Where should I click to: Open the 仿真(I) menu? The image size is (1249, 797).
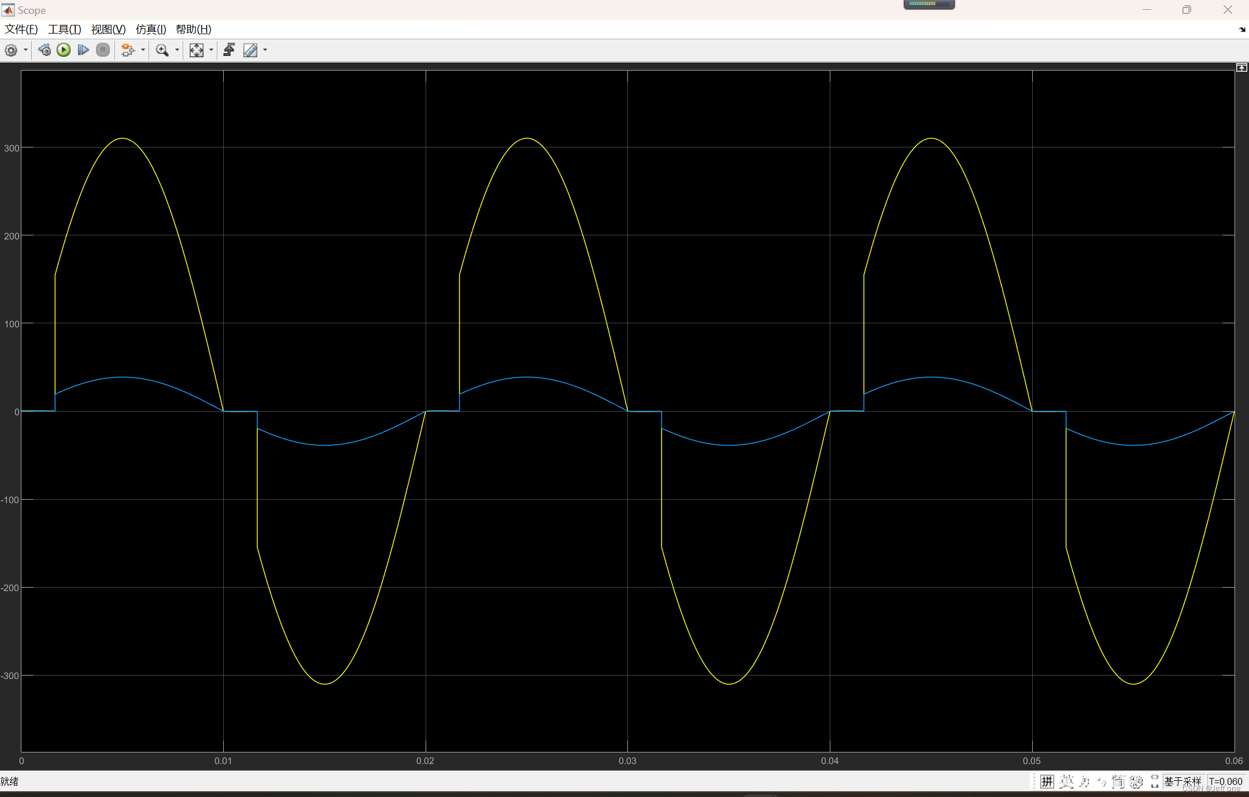coord(151,29)
